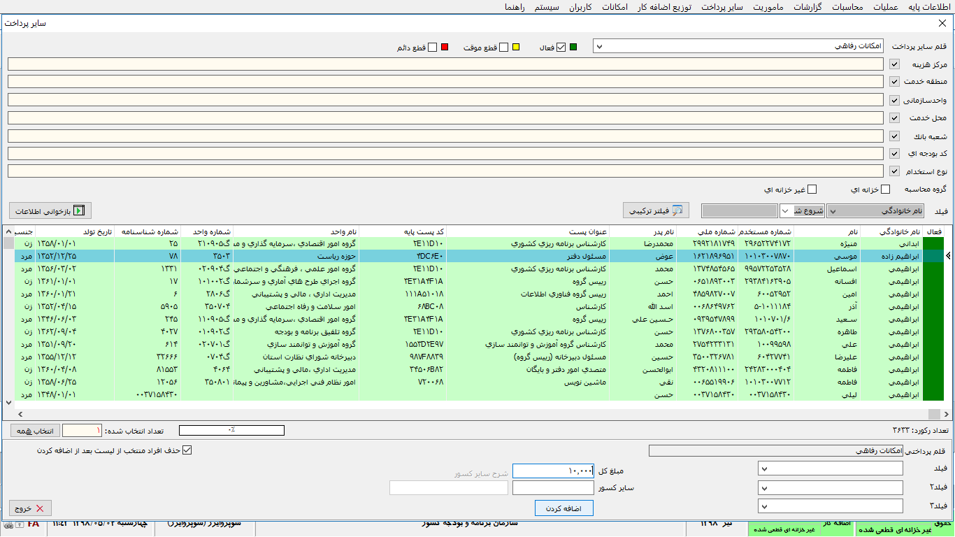Select the ابراهیم زاده row cell
This screenshot has width=955, height=537.
[891, 256]
